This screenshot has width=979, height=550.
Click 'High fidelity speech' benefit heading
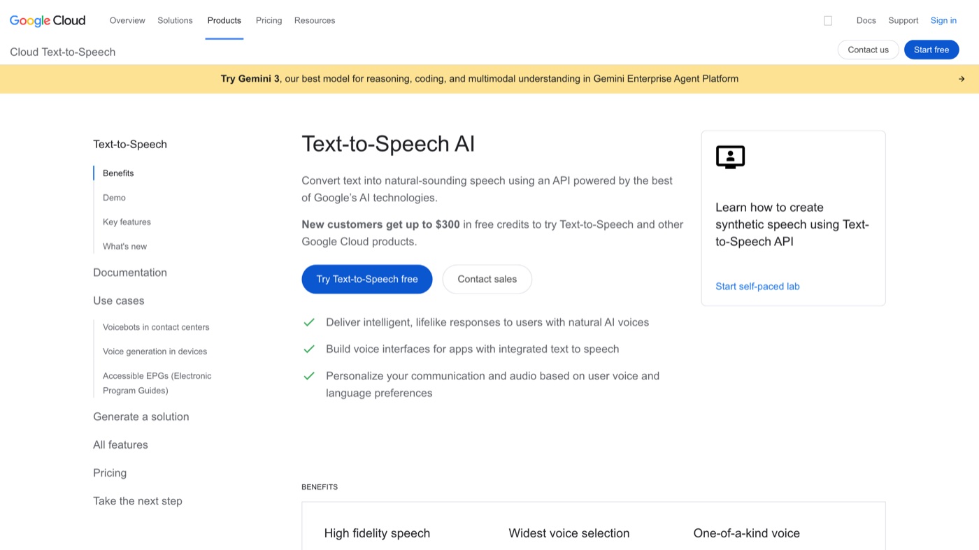[377, 533]
